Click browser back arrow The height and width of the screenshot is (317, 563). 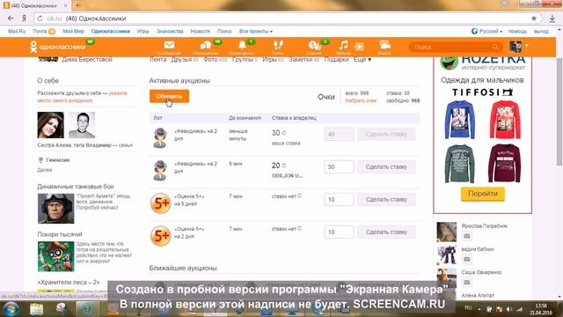click(11, 18)
